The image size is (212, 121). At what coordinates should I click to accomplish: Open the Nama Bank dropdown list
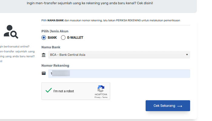tap(119, 55)
